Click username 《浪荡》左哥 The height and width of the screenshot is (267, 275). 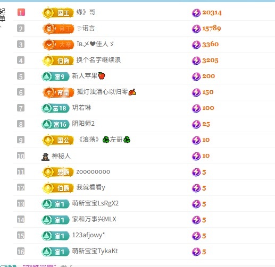104,140
